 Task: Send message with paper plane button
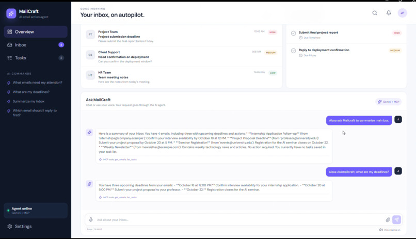396,219
